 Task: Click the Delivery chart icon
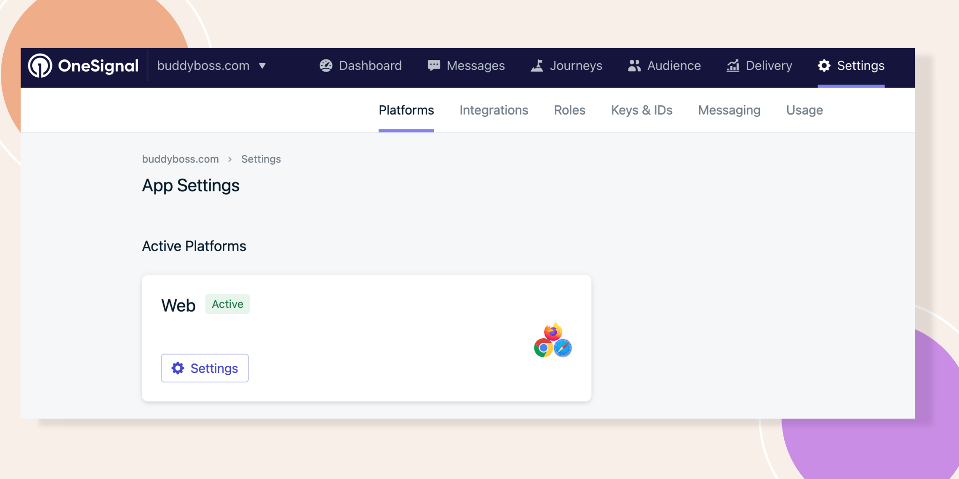click(x=733, y=65)
